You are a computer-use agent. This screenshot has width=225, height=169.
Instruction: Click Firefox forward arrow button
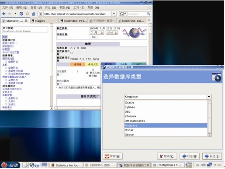[x=10, y=14]
